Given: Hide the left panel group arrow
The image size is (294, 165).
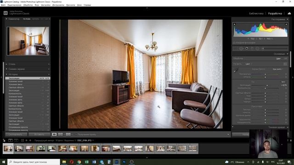Looking at the screenshot, I should coord(1,77).
